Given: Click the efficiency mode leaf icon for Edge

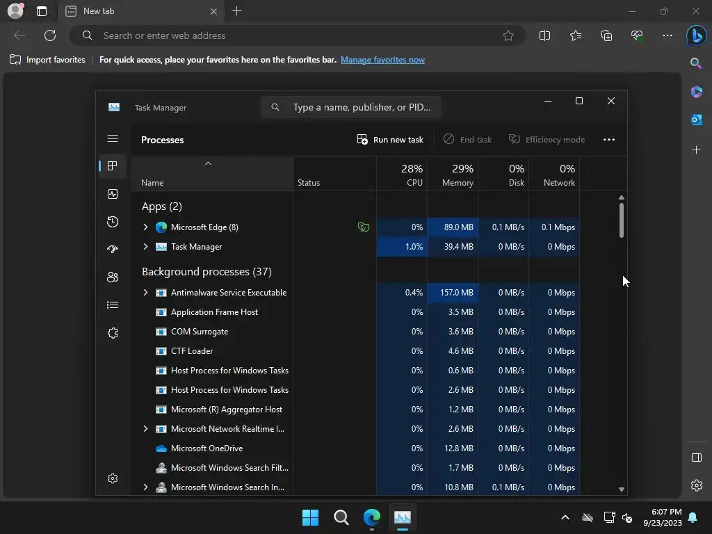Looking at the screenshot, I should point(363,227).
